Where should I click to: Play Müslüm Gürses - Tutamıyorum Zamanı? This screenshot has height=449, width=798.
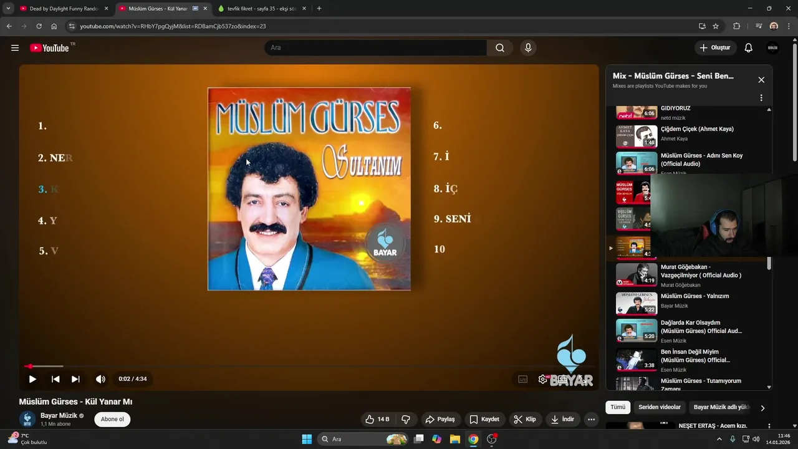click(x=688, y=383)
